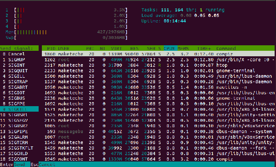The height and width of the screenshot is (167, 276).
Task: Click the PRI column header
Action: (x=90, y=48)
